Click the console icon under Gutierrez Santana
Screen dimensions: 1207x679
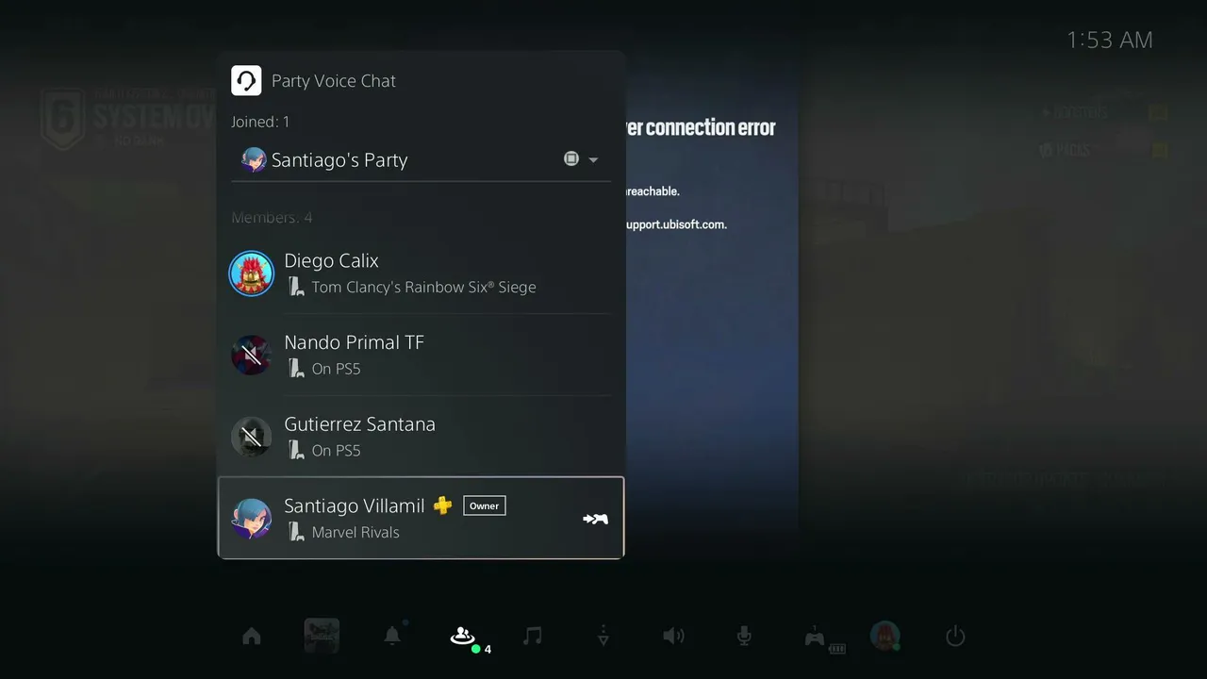(296, 450)
